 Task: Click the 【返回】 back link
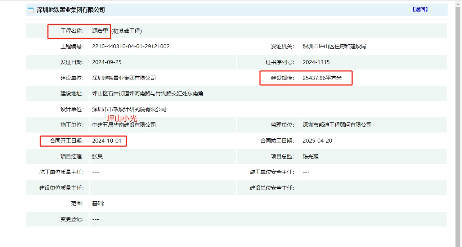coord(420,10)
